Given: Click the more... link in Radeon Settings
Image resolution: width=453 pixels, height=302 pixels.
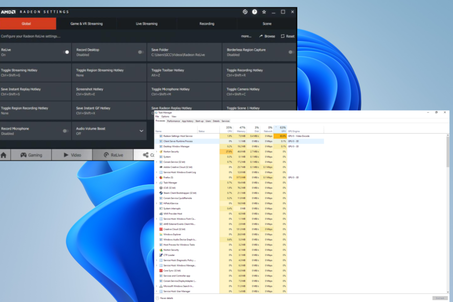Looking at the screenshot, I should coord(246,36).
